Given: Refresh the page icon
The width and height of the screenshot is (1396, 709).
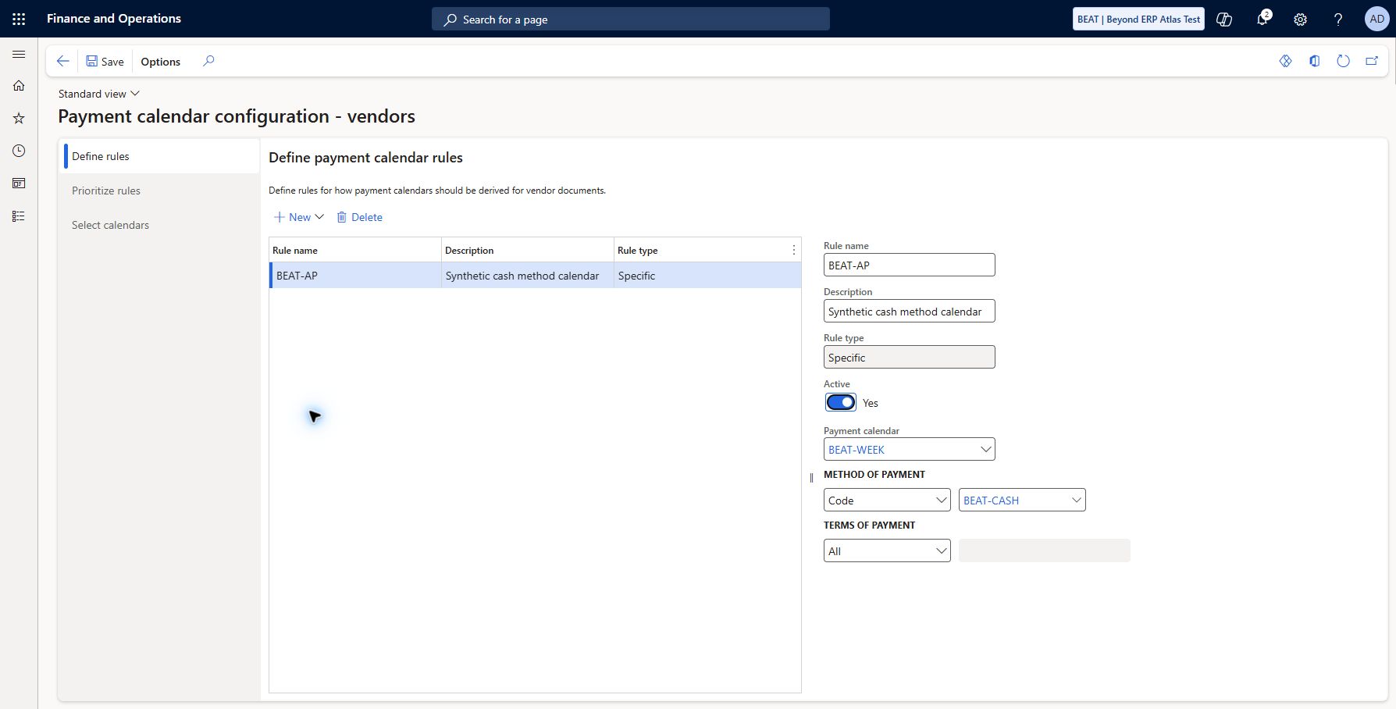Looking at the screenshot, I should click(x=1343, y=61).
